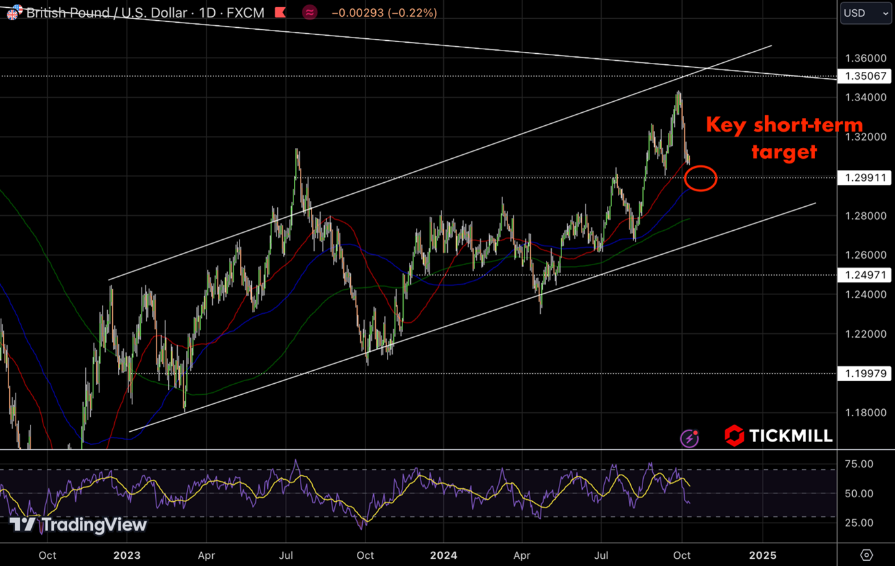Click the Apr label before 2024
This screenshot has height=566, width=895.
point(206,555)
